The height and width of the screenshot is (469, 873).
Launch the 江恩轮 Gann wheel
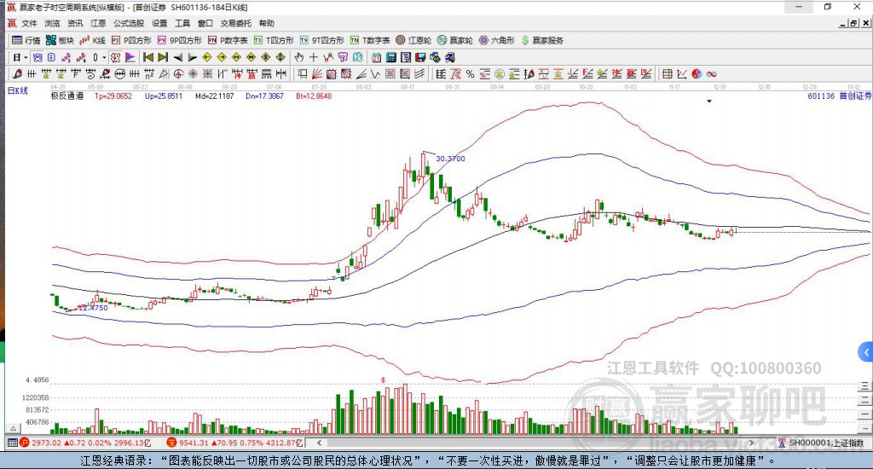pos(413,40)
